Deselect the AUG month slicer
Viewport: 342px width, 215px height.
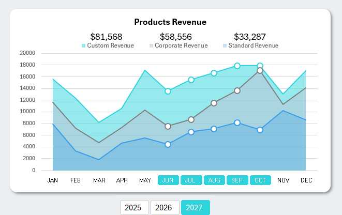pyautogui.click(x=214, y=180)
